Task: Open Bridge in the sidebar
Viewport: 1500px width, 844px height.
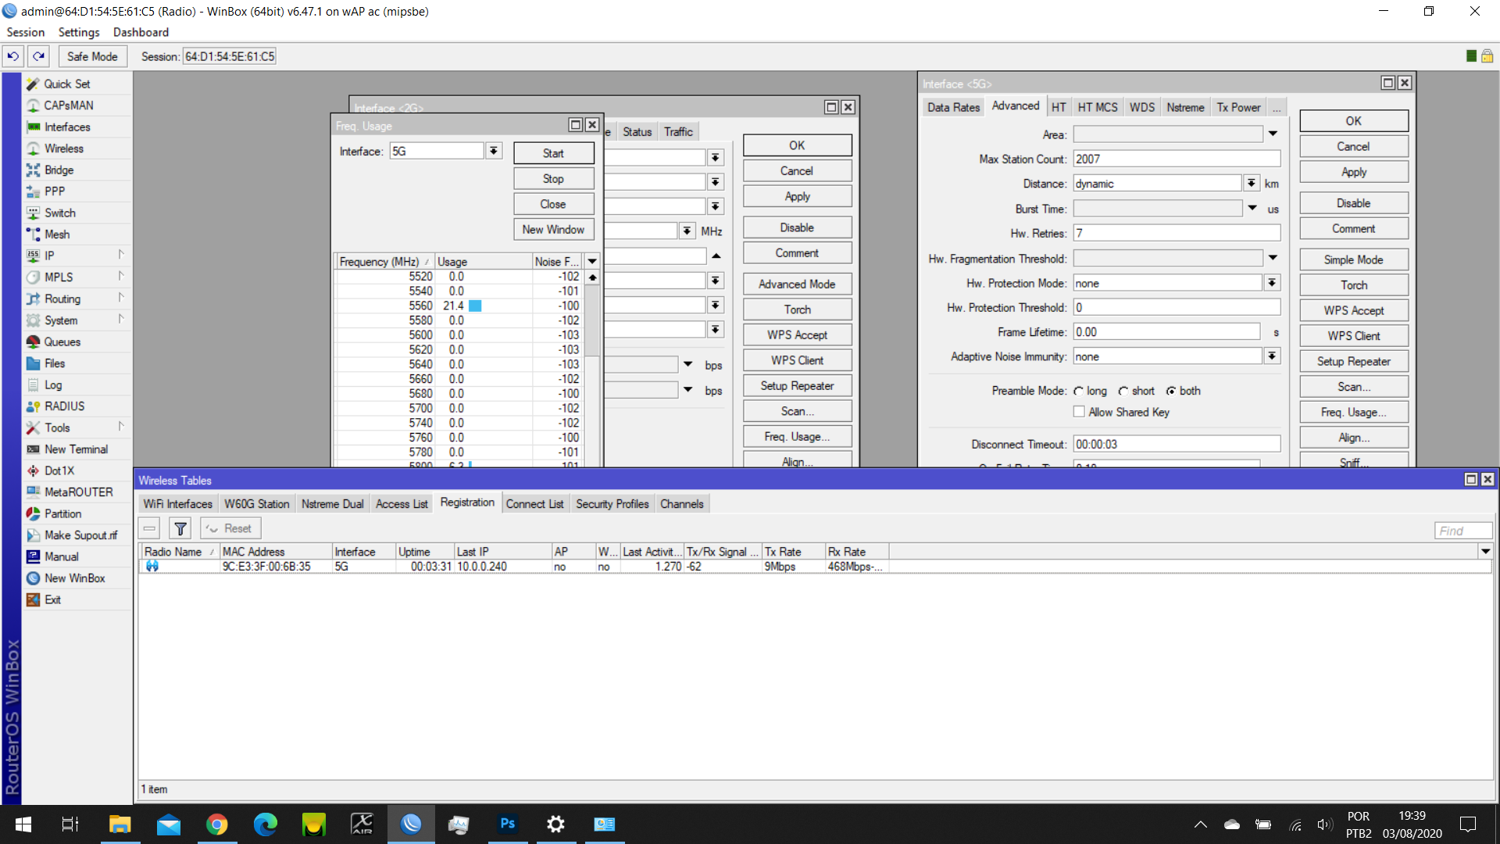Action: tap(59, 170)
